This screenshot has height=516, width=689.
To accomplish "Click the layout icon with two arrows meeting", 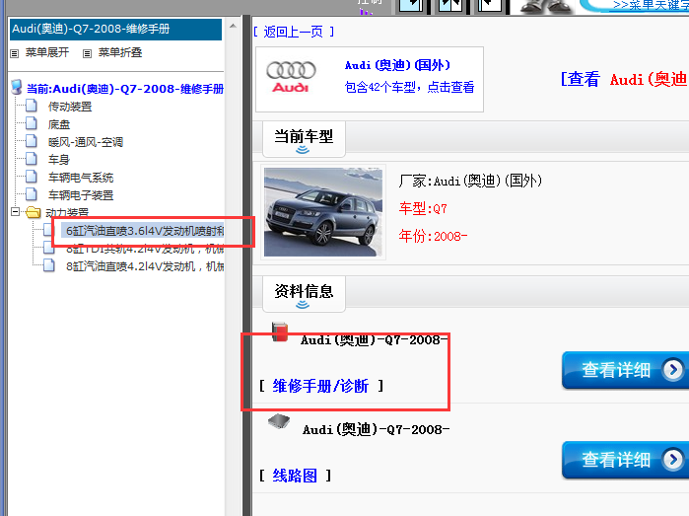I will tap(450, 5).
